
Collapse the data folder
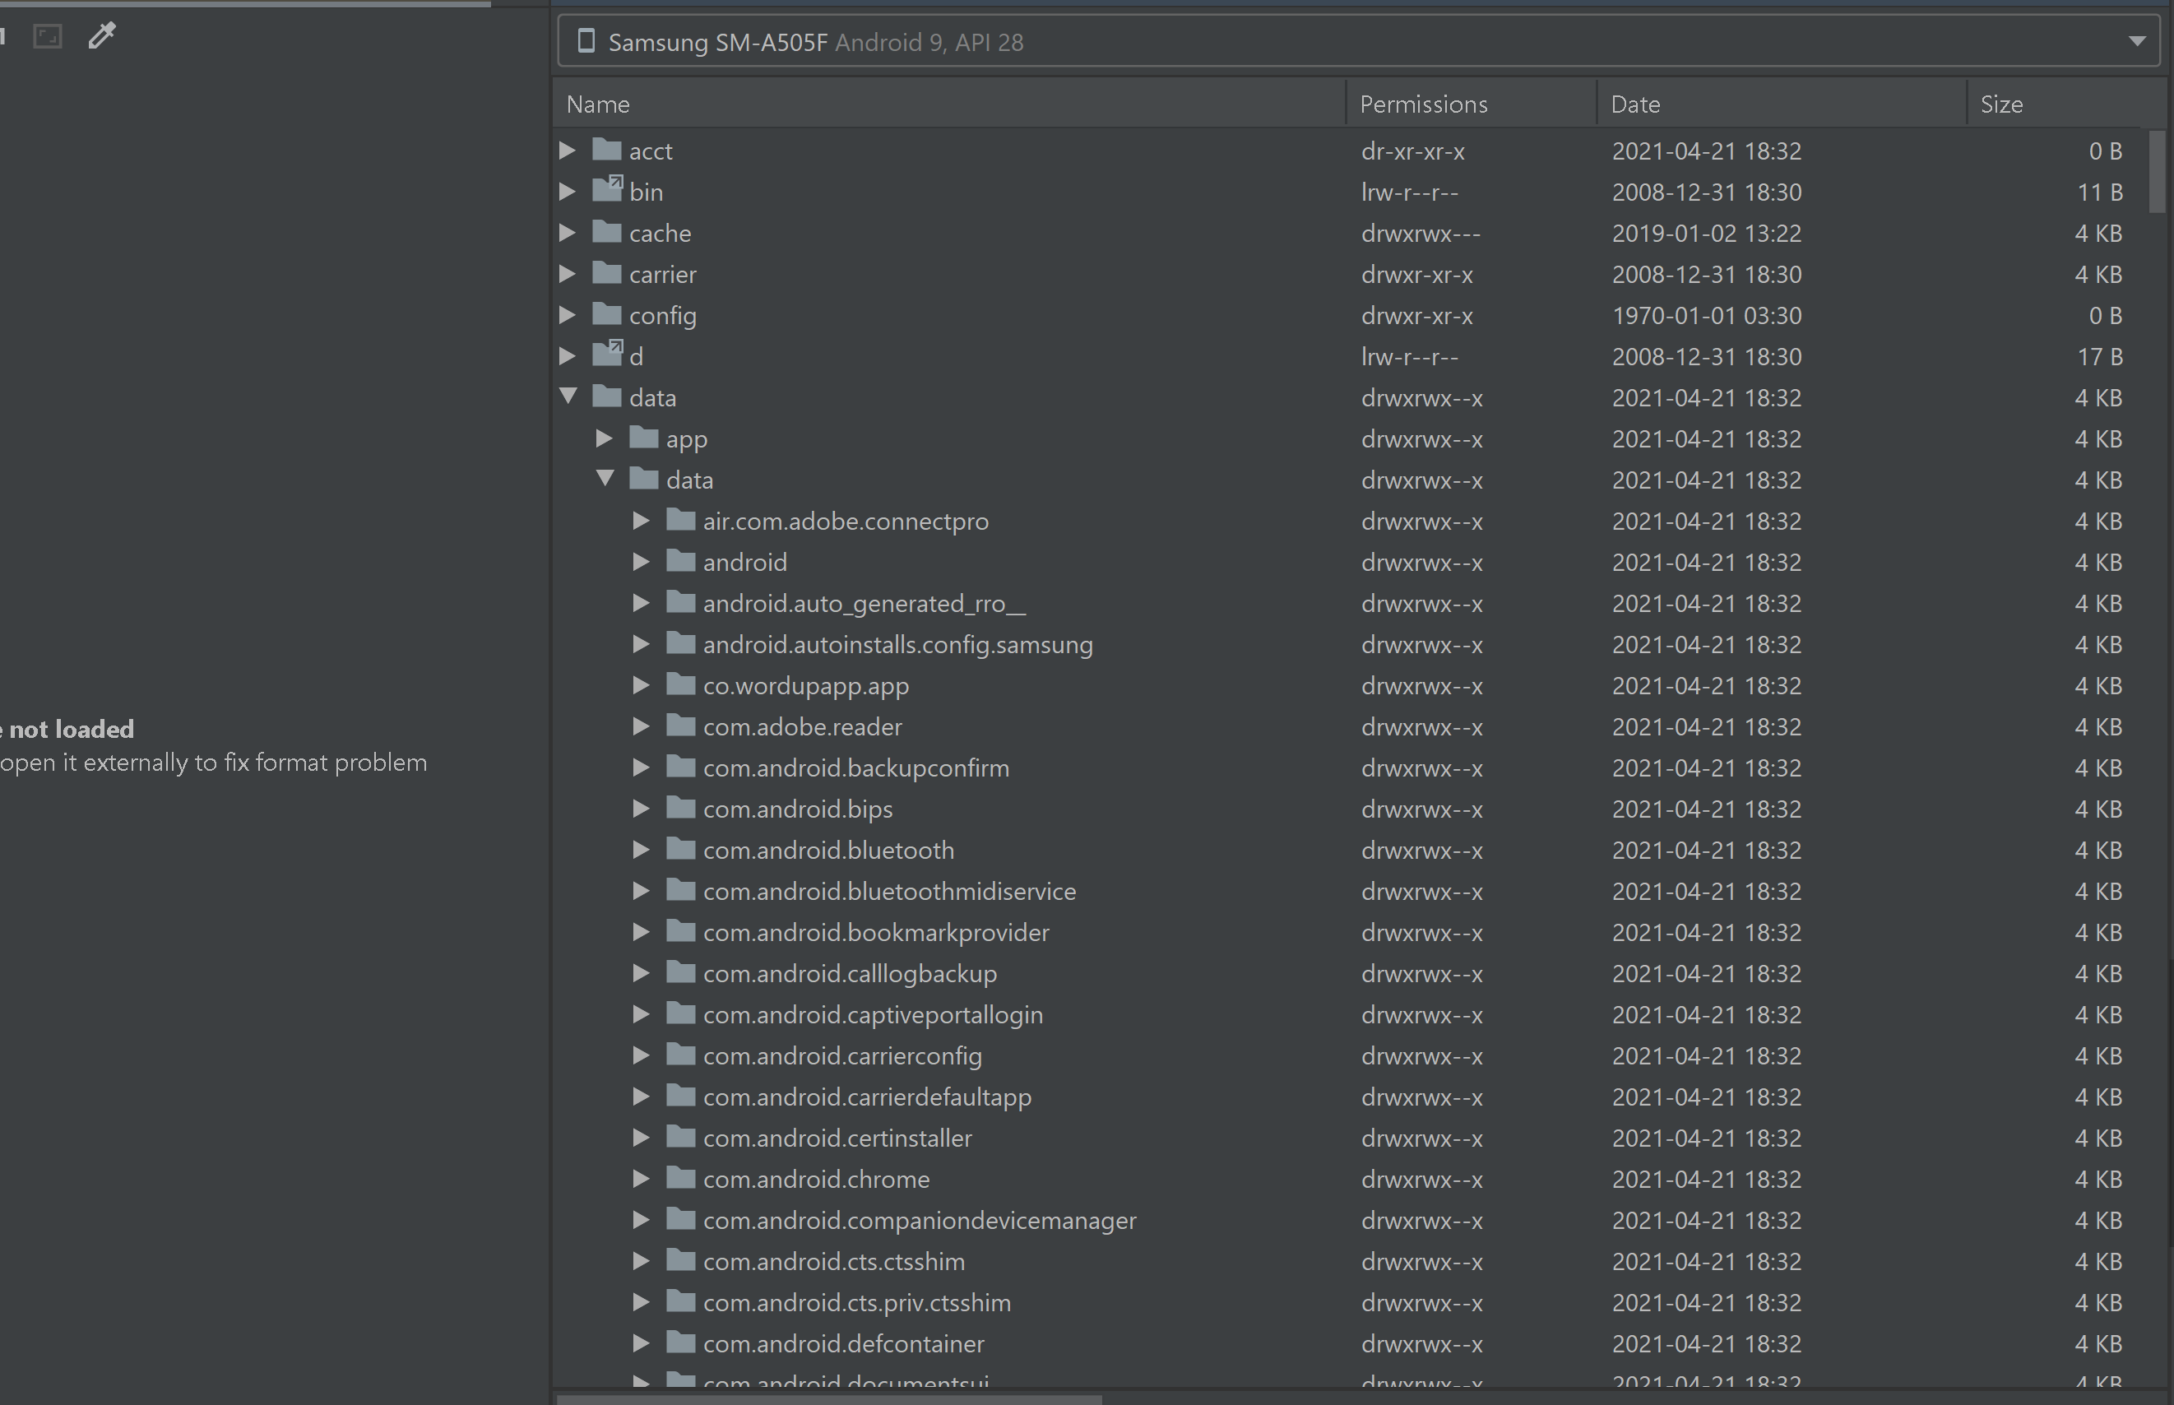(x=568, y=396)
